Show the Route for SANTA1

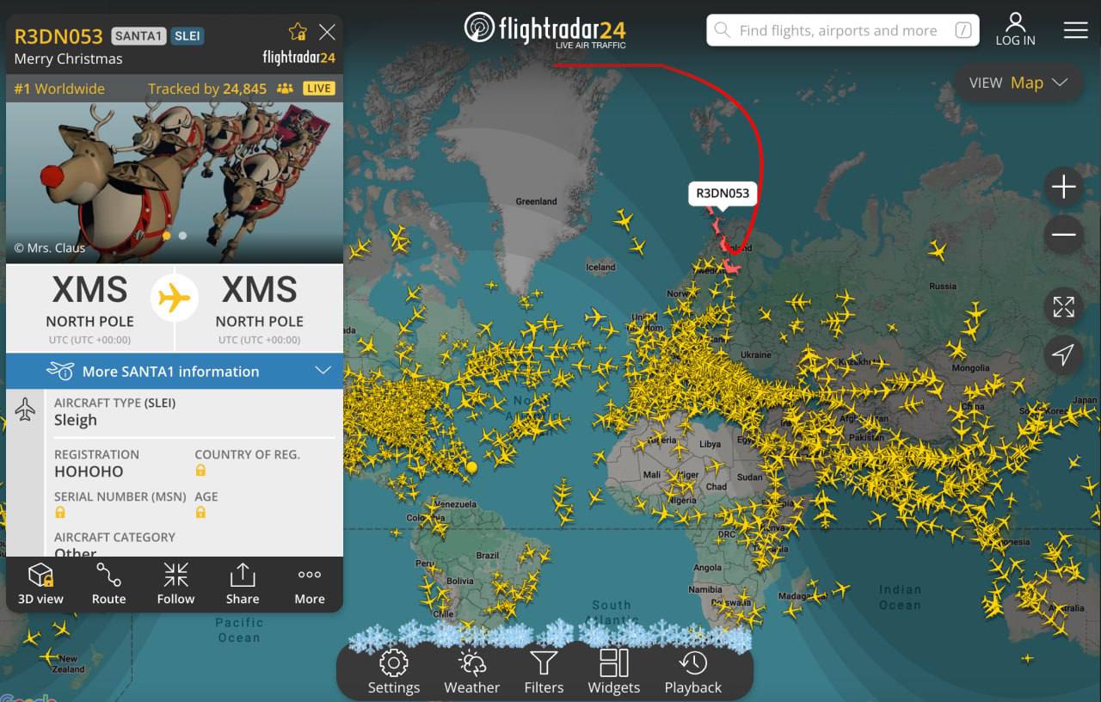click(x=108, y=584)
